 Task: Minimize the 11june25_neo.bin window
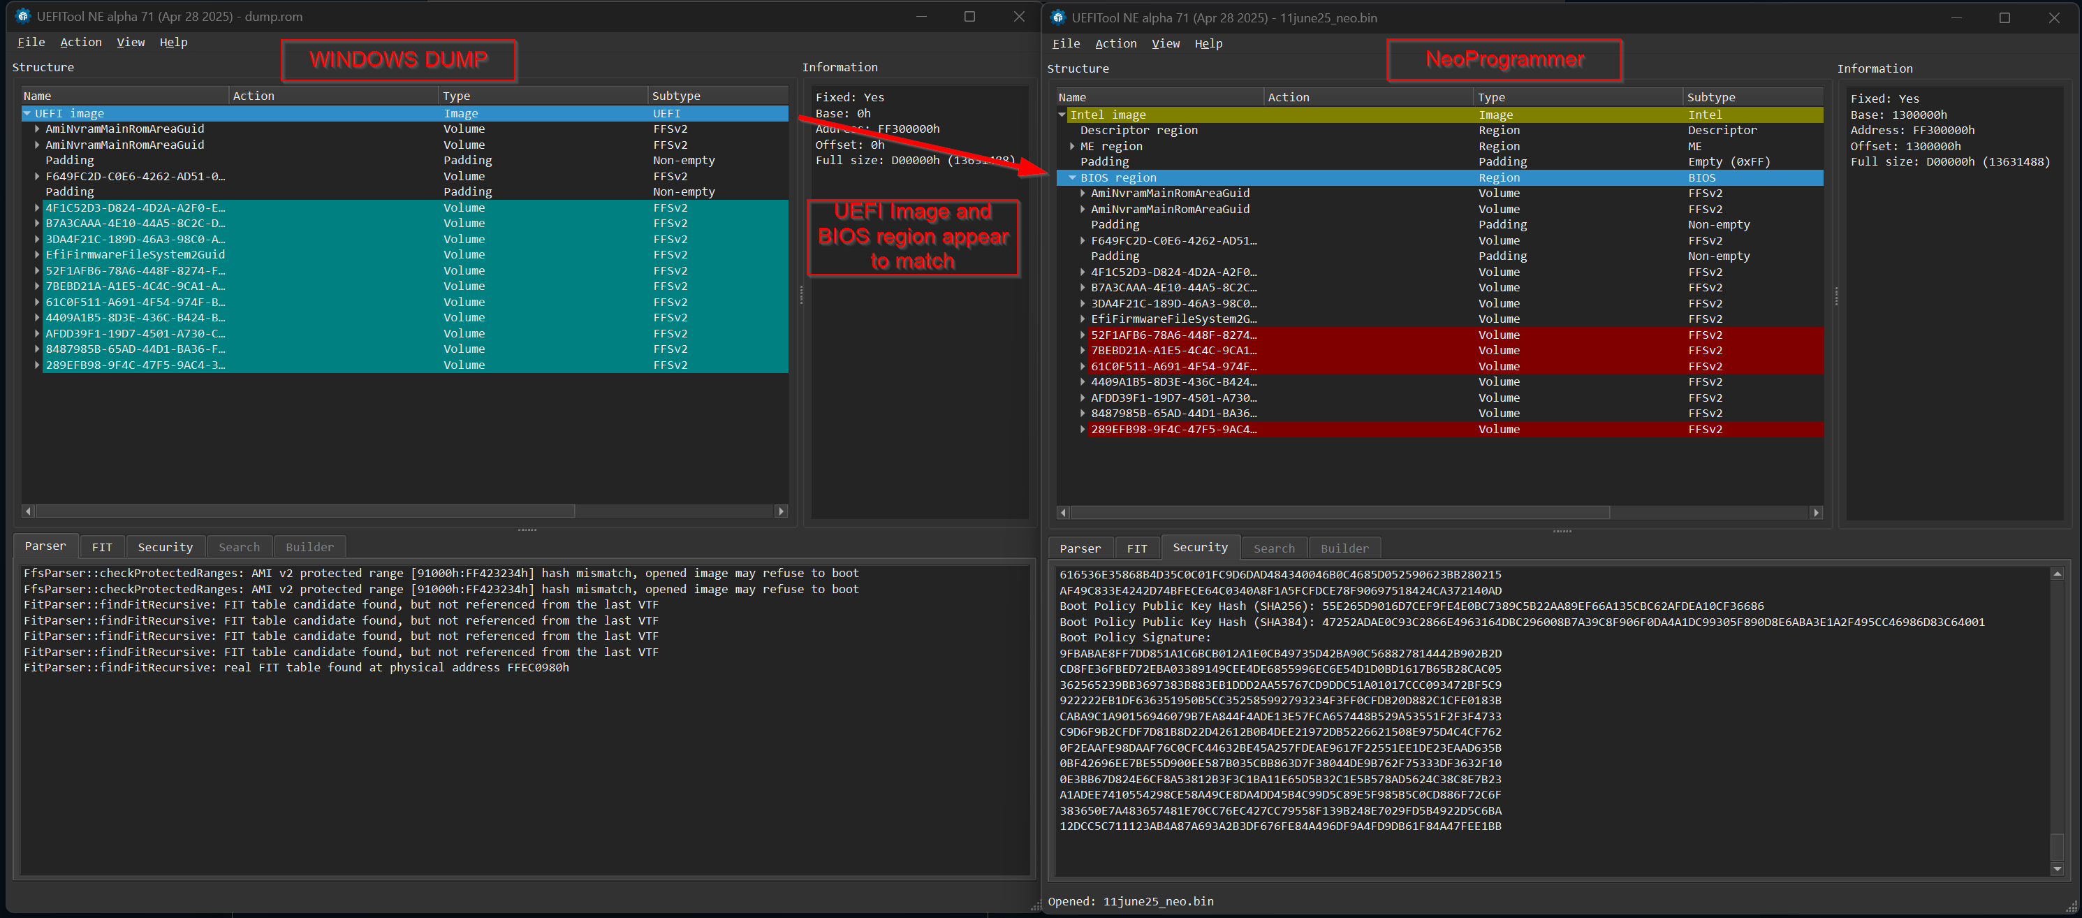pyautogui.click(x=1956, y=17)
